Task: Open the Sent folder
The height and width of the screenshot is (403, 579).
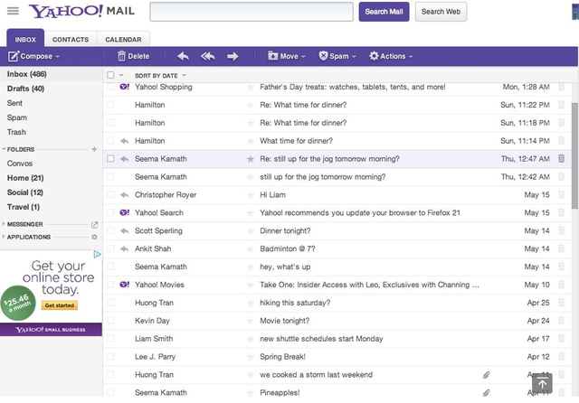Action: [14, 103]
